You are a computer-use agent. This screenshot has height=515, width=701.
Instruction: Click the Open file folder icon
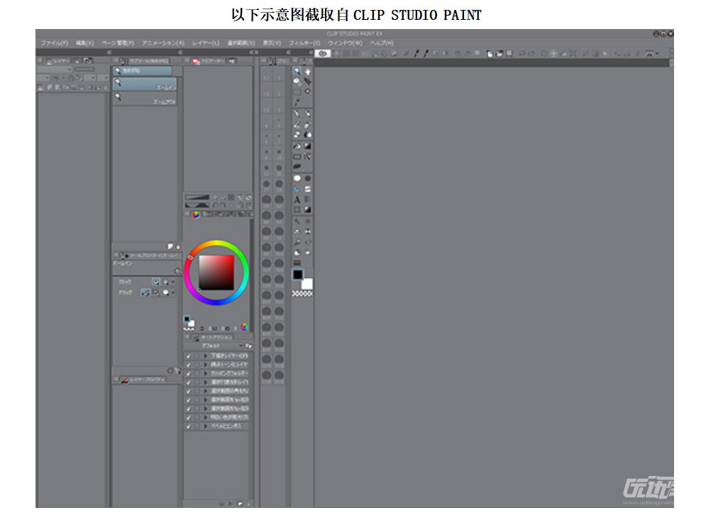499,54
